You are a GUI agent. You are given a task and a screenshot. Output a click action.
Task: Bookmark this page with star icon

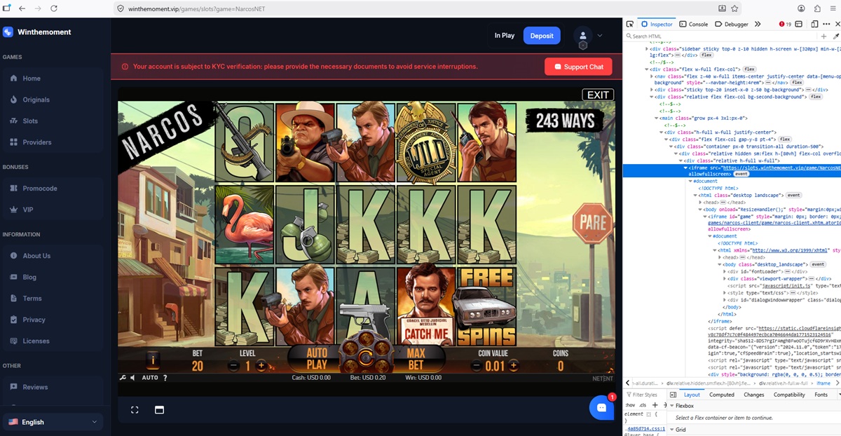(734, 8)
